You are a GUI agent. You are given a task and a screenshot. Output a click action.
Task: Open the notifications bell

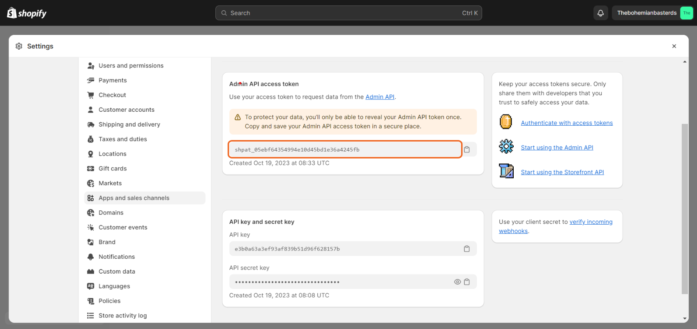click(600, 13)
